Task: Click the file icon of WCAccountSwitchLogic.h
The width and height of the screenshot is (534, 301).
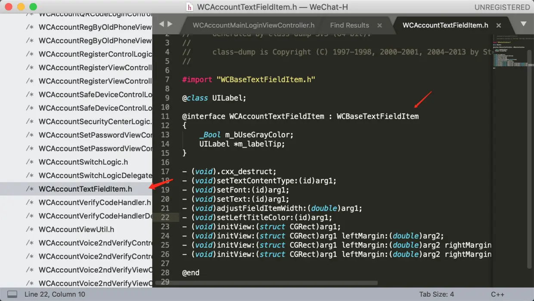Action: pos(30,162)
